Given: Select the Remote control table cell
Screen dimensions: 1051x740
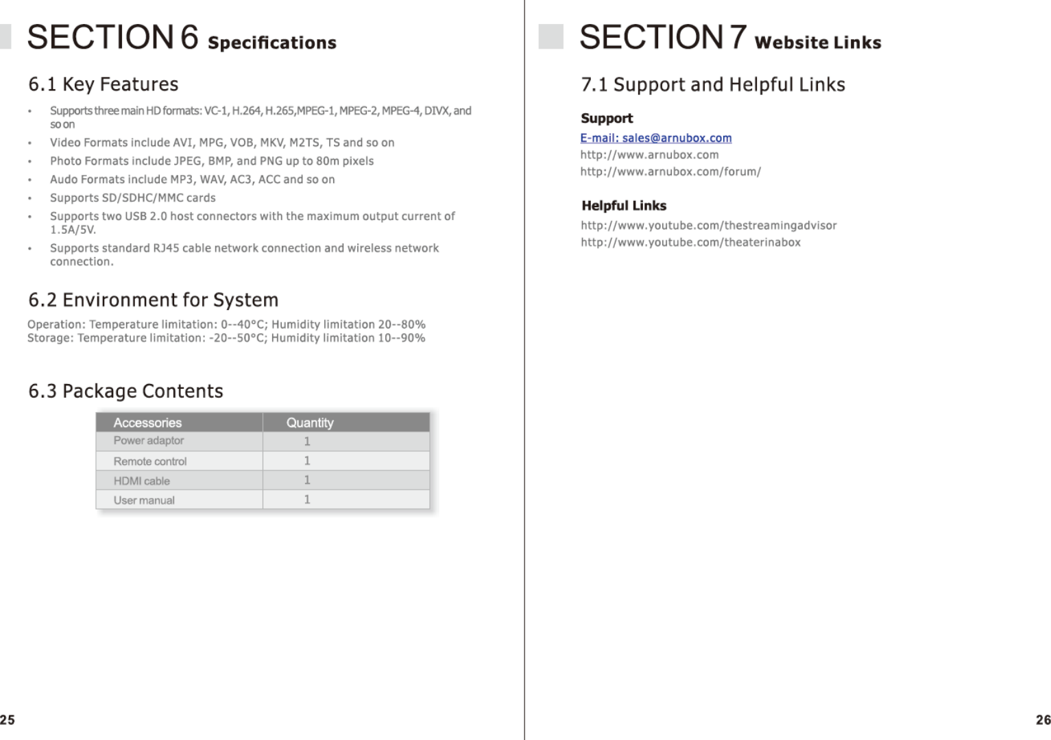Looking at the screenshot, I should coord(150,462).
